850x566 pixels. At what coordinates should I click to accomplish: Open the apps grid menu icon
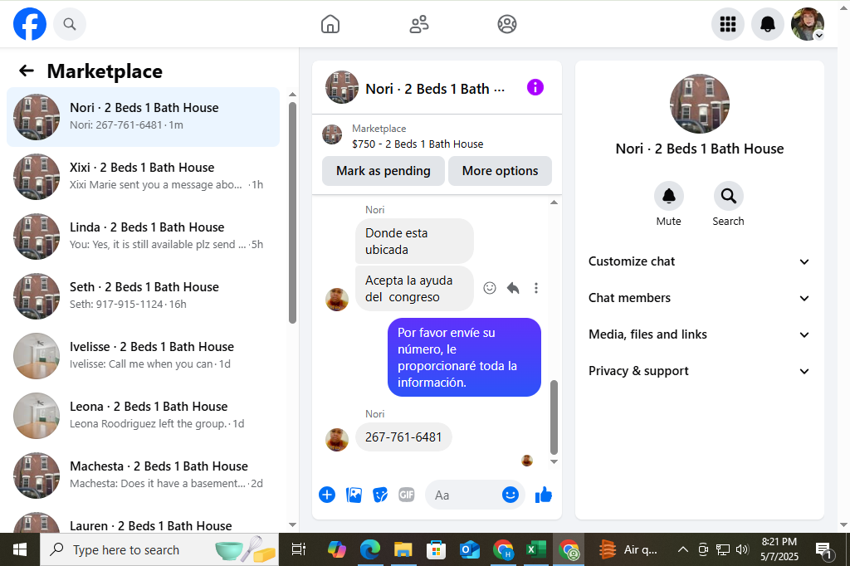[x=727, y=24]
